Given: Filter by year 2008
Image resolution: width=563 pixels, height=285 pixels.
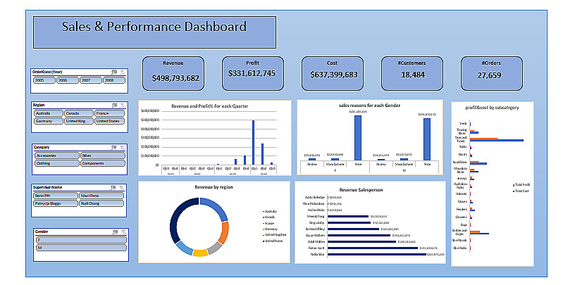Looking at the screenshot, I should coord(114,80).
